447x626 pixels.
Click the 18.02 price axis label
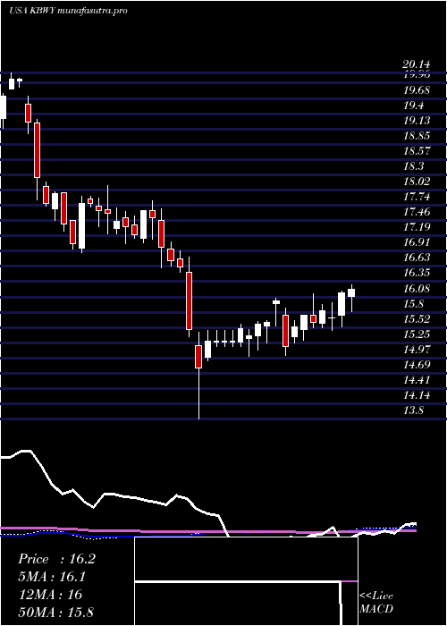(x=417, y=182)
